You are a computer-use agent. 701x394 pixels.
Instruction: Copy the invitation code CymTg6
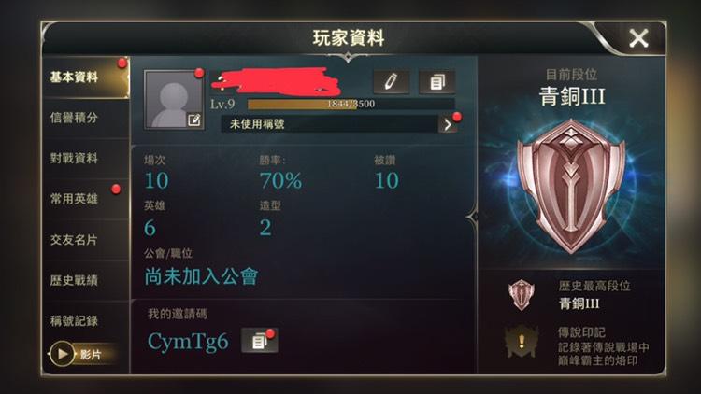coord(259,342)
